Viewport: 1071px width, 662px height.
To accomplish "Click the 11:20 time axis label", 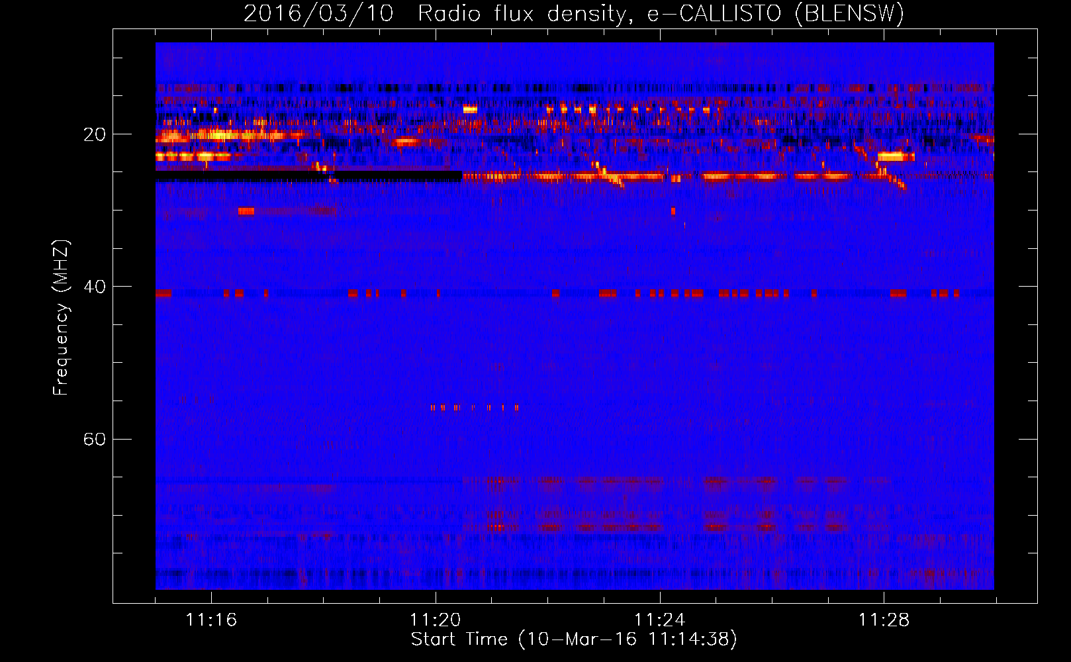I will pos(436,620).
